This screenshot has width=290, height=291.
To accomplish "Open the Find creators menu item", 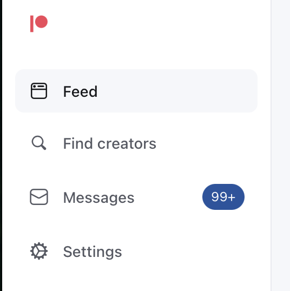I will pyautogui.click(x=136, y=143).
